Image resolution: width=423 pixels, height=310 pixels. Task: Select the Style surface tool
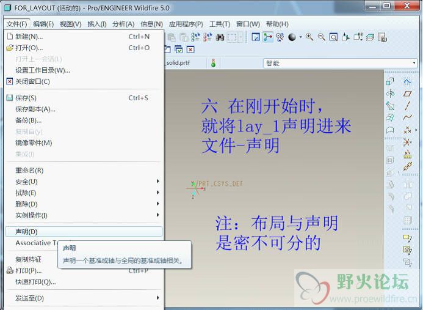tap(390, 130)
